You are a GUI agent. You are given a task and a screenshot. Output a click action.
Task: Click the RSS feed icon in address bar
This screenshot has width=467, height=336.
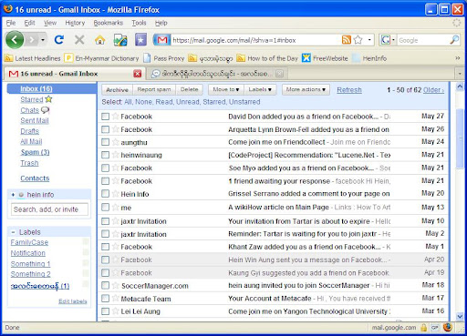click(x=347, y=40)
